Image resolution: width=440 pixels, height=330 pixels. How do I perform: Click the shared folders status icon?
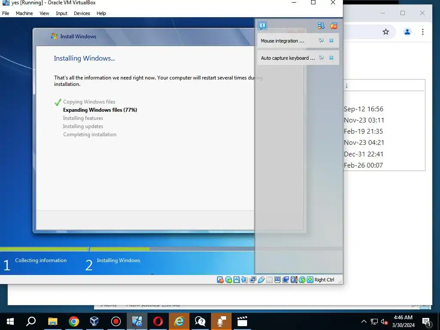tap(269, 280)
